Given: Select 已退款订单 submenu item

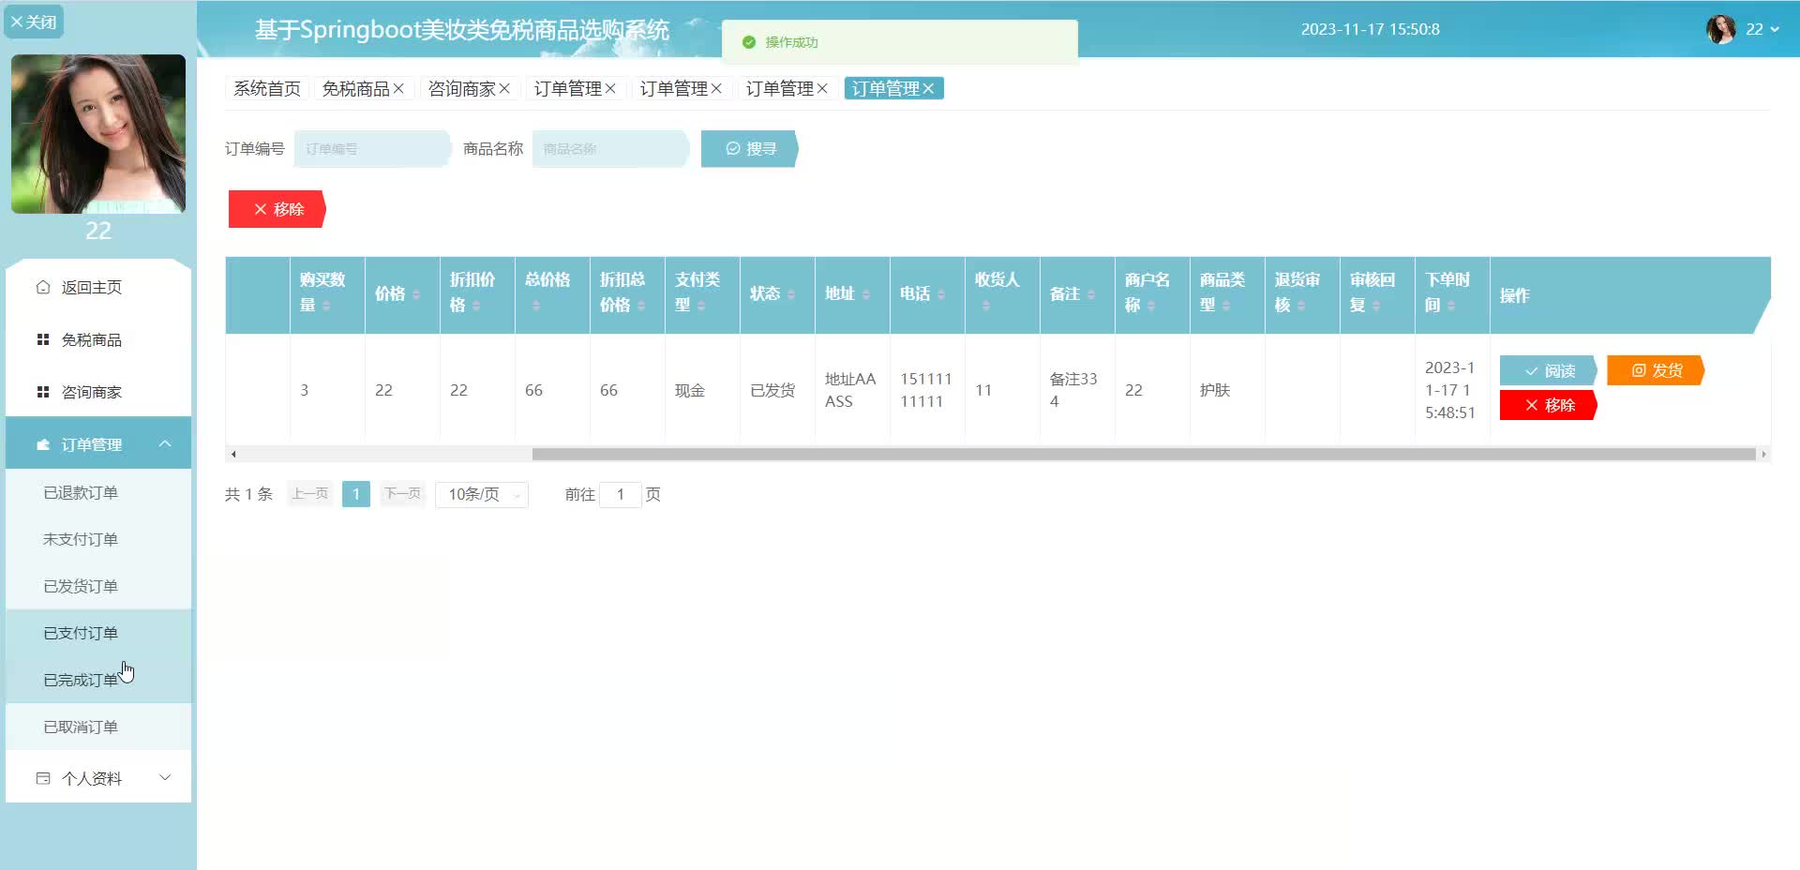Looking at the screenshot, I should (98, 492).
